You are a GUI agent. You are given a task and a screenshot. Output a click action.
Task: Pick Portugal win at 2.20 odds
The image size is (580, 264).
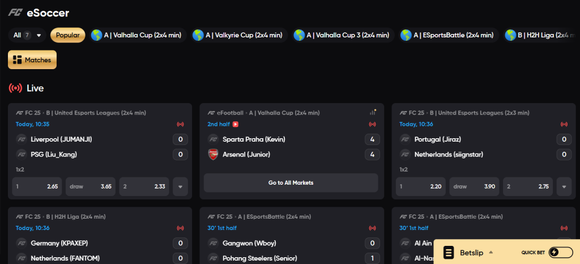pyautogui.click(x=421, y=187)
